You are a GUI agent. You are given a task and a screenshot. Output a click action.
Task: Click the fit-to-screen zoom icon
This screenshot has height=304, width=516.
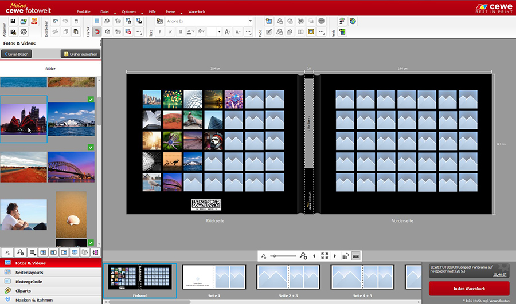325,256
